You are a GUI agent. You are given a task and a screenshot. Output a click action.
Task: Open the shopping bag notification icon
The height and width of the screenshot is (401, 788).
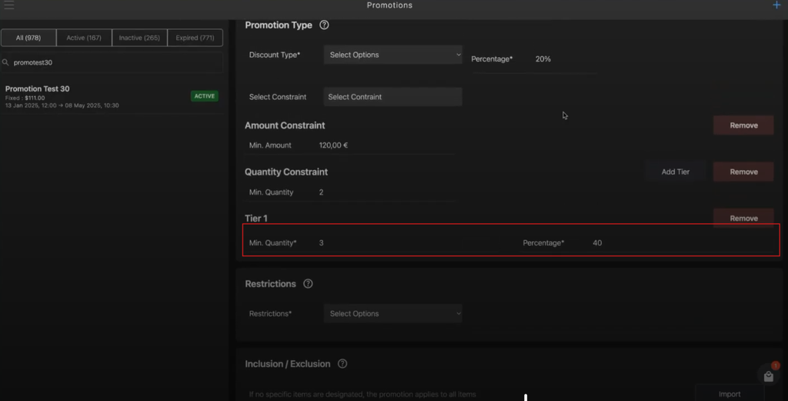point(769,375)
